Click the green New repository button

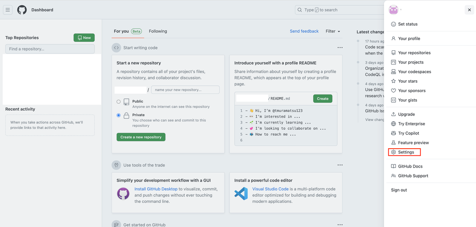84,38
